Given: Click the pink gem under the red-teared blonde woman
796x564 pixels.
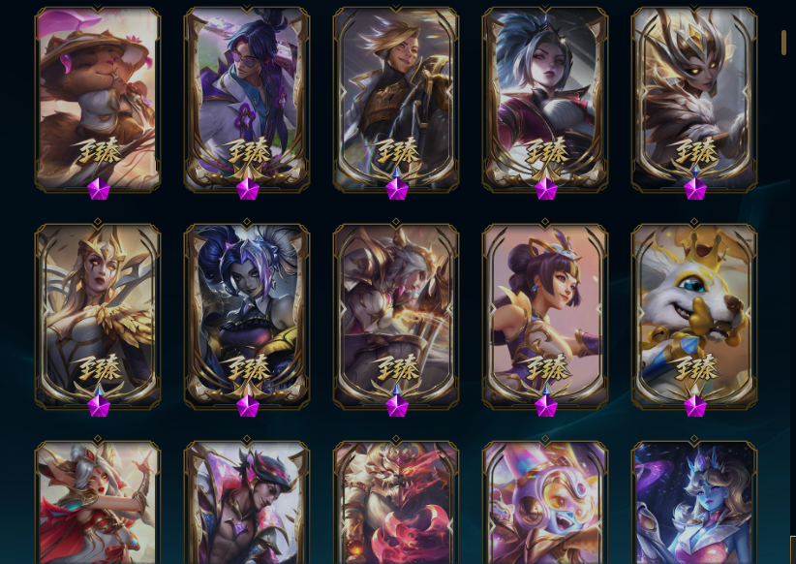Looking at the screenshot, I should (x=99, y=406).
